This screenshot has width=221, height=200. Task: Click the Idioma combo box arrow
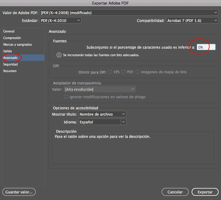[123, 122]
